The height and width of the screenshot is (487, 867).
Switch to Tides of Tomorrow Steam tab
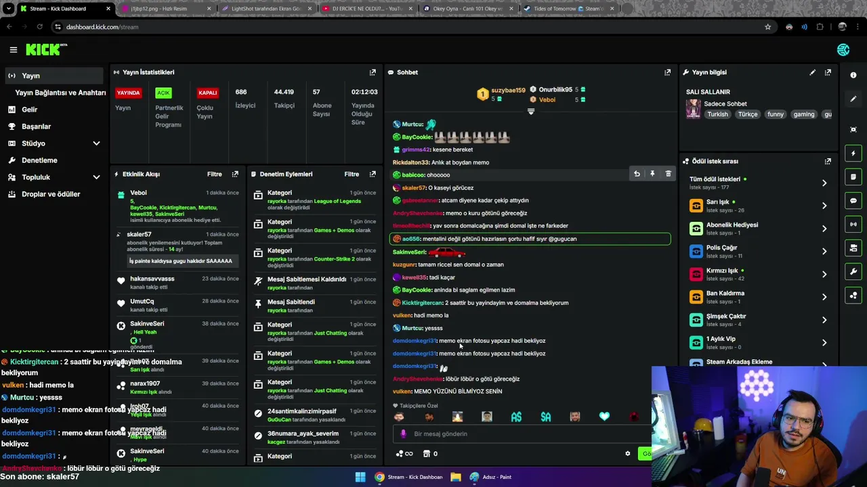568,9
